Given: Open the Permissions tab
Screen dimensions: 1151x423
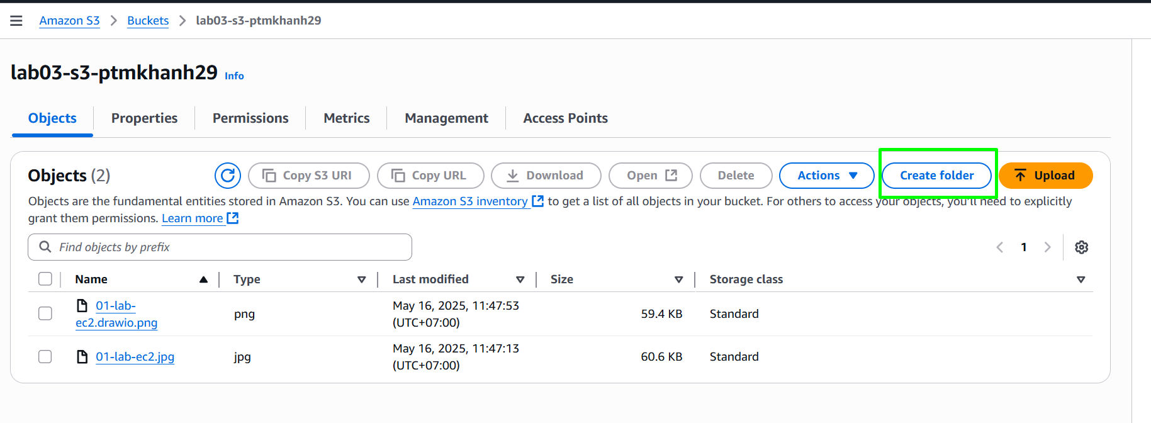Looking at the screenshot, I should (250, 118).
